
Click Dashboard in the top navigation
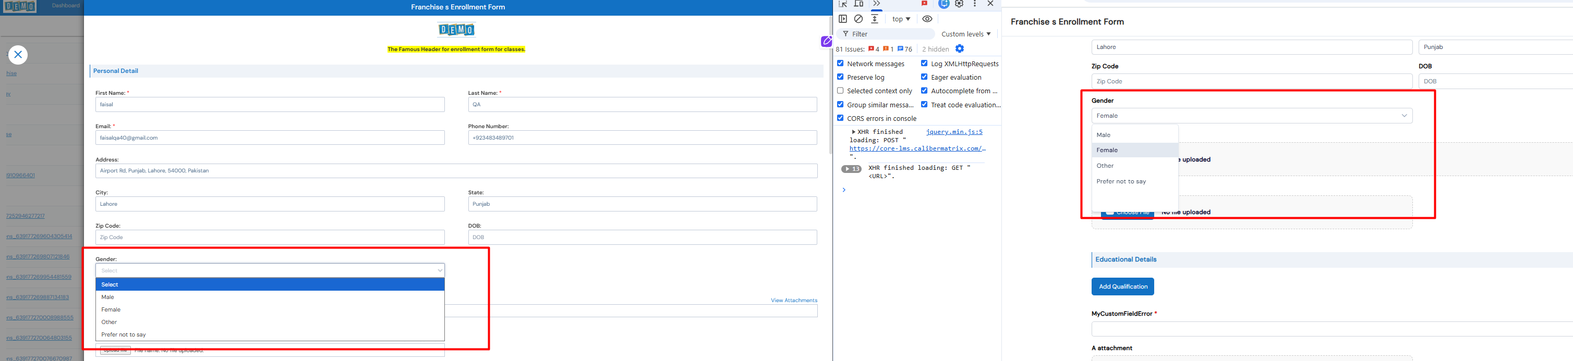pyautogui.click(x=66, y=6)
